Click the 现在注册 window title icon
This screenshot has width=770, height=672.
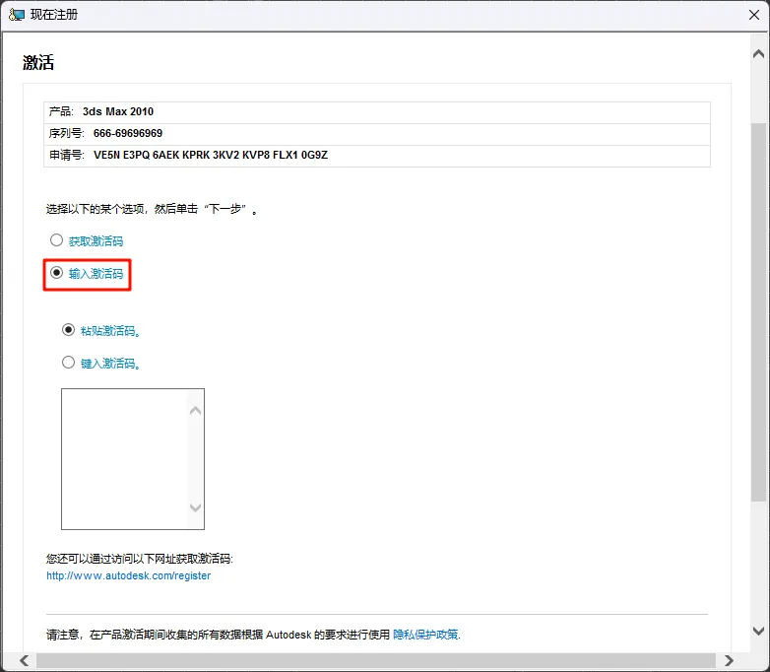[17, 15]
